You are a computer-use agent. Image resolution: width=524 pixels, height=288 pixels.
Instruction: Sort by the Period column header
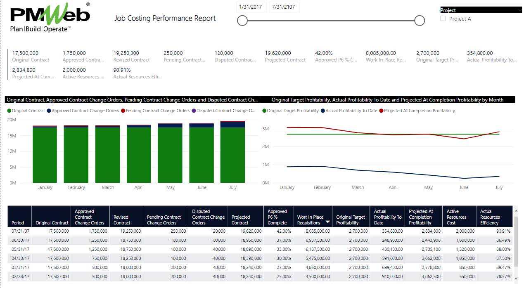click(18, 223)
